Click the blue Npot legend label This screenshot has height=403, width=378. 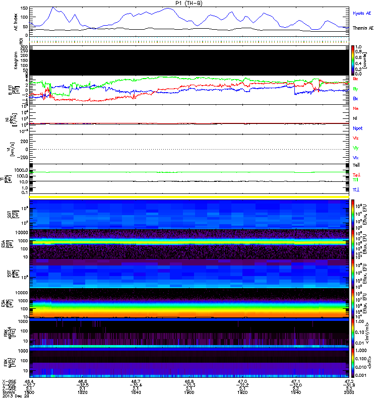(357, 127)
